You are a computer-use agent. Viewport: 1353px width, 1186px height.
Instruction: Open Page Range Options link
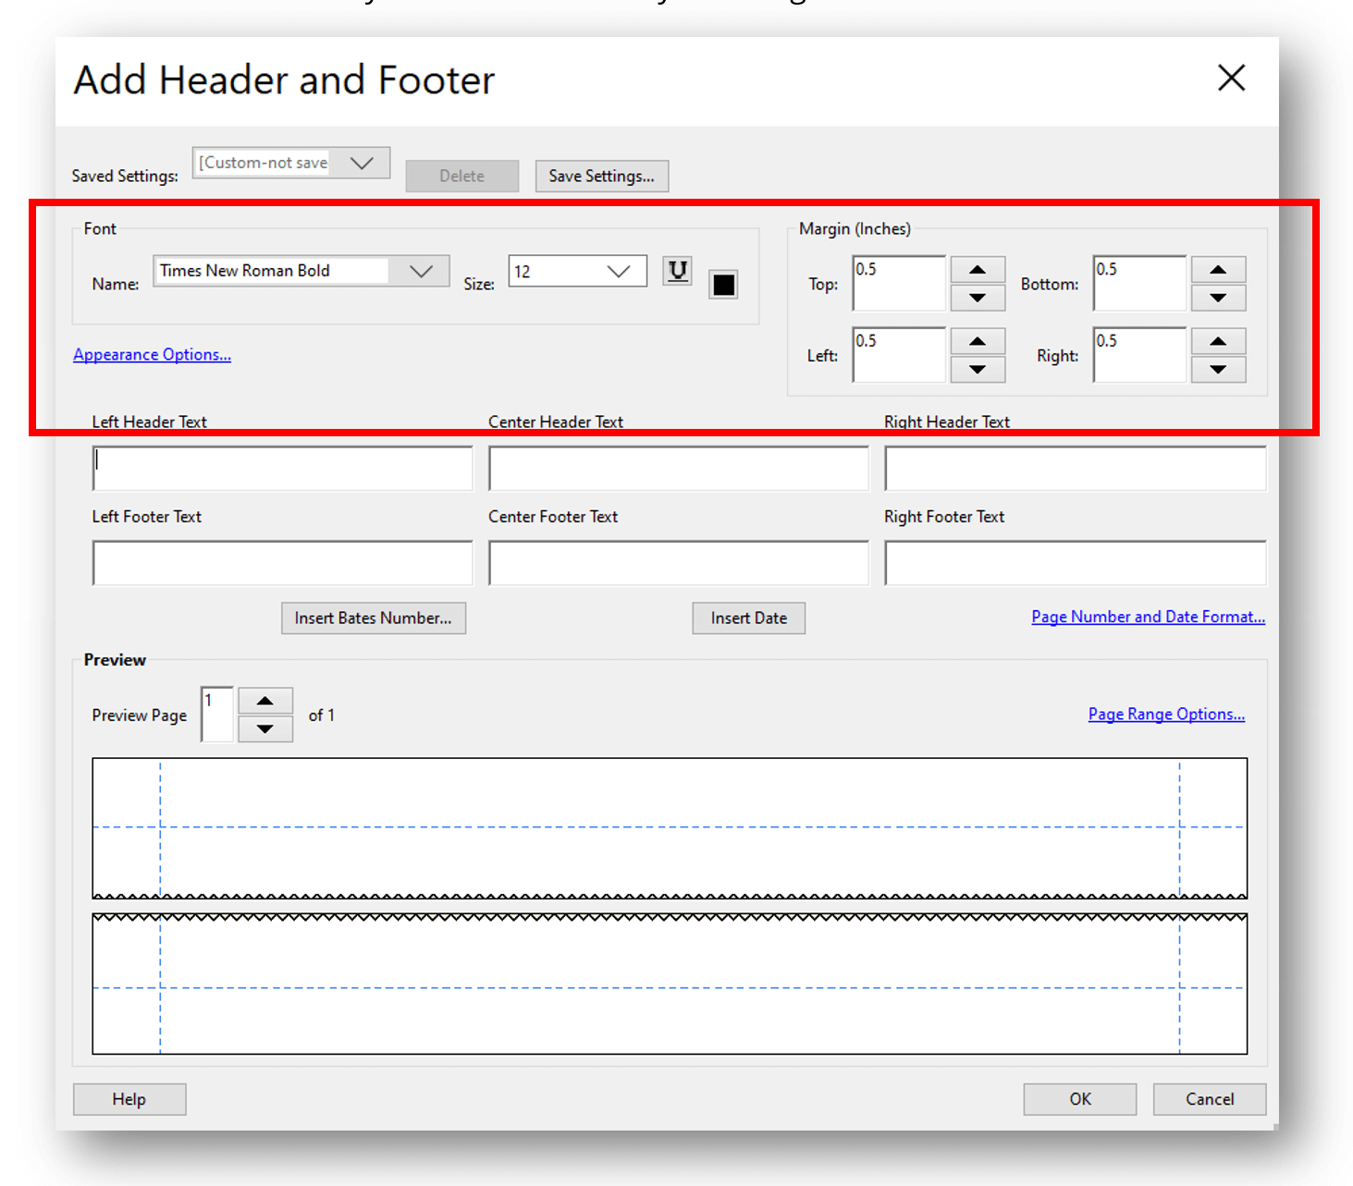[1166, 715]
